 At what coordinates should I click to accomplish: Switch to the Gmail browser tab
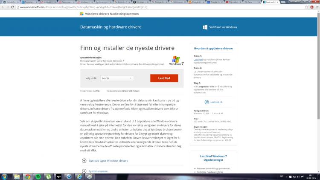click(x=47, y=2)
